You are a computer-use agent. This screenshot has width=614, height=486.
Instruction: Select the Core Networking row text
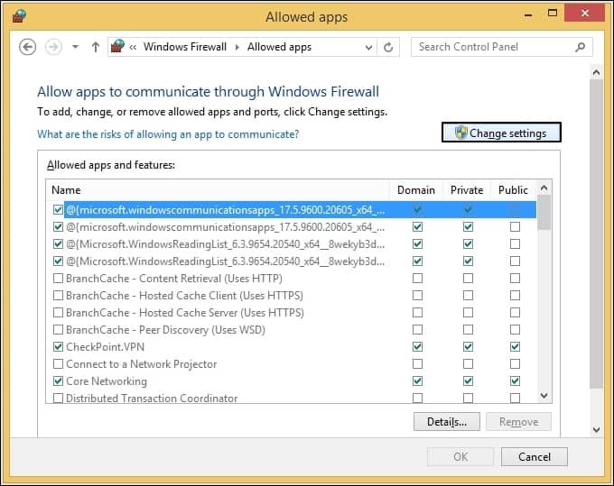pos(107,381)
